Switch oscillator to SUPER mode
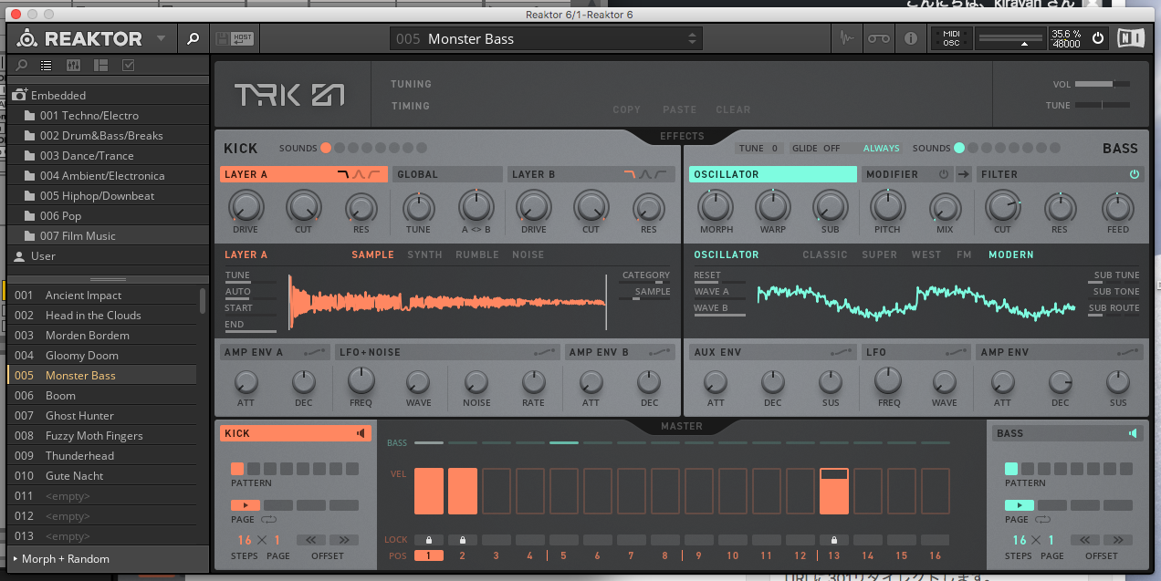Image resolution: width=1161 pixels, height=581 pixels. (879, 255)
